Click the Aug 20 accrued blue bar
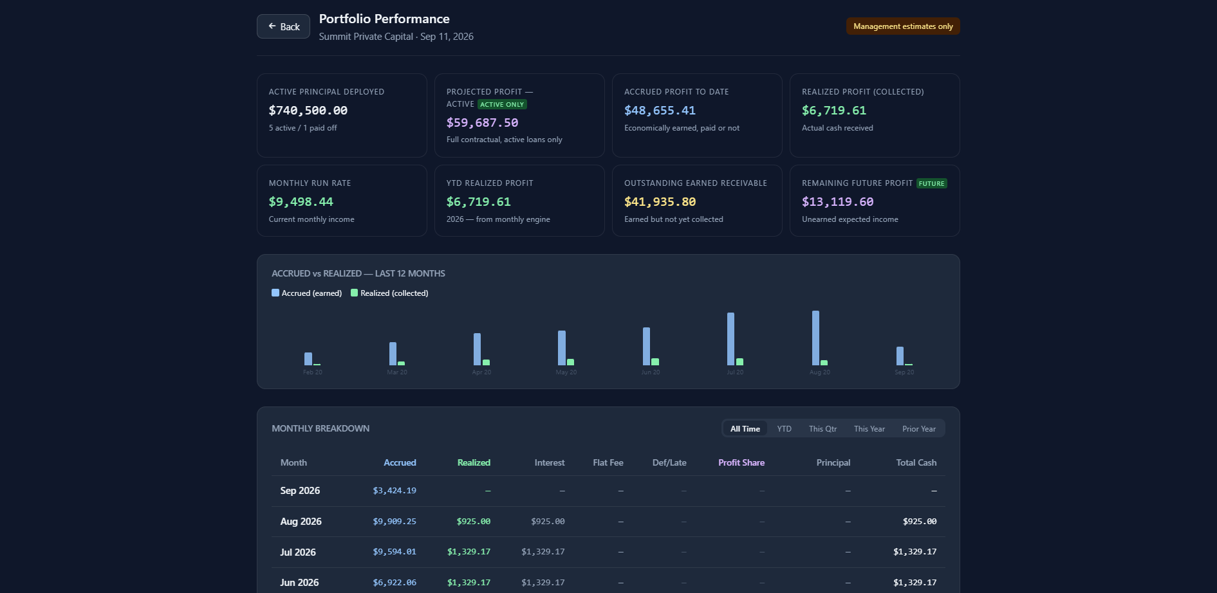This screenshot has height=593, width=1217. click(815, 338)
